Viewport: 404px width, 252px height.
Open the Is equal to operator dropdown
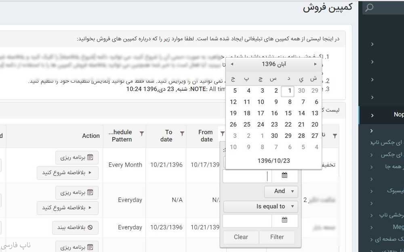click(261, 206)
